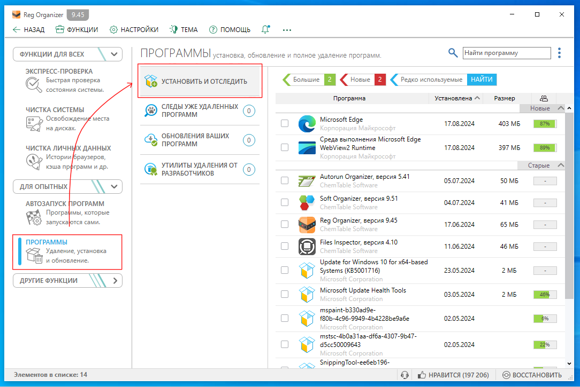The width and height of the screenshot is (580, 387).
Task: Select the Microsoft Update Health Tools checkbox
Action: click(x=285, y=295)
